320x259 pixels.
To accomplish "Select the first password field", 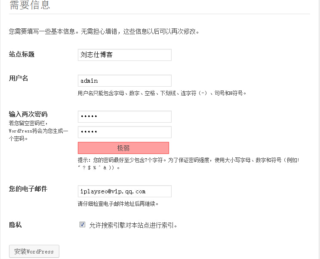I will (x=124, y=117).
